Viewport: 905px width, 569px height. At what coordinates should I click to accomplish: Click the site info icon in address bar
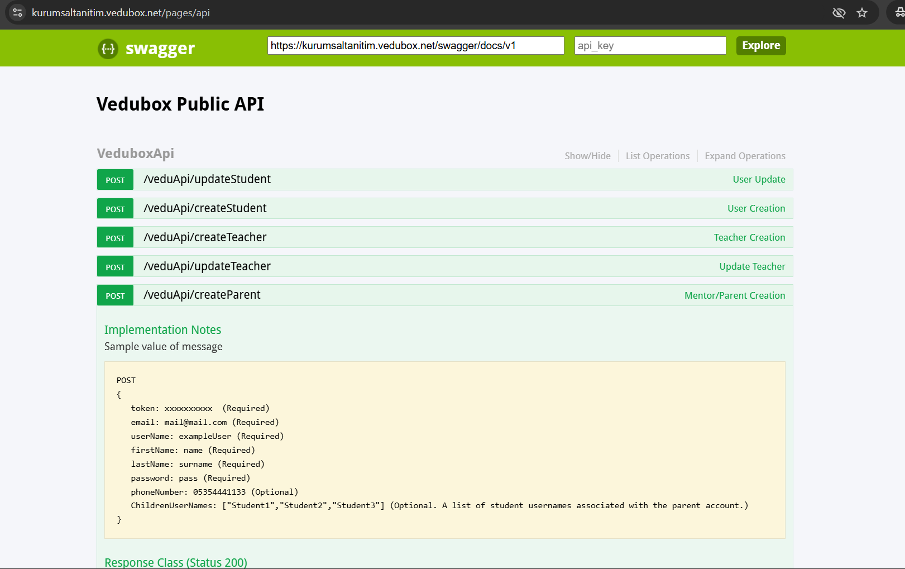click(x=17, y=12)
